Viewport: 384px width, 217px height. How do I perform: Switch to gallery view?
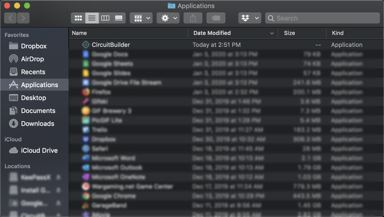[119, 18]
